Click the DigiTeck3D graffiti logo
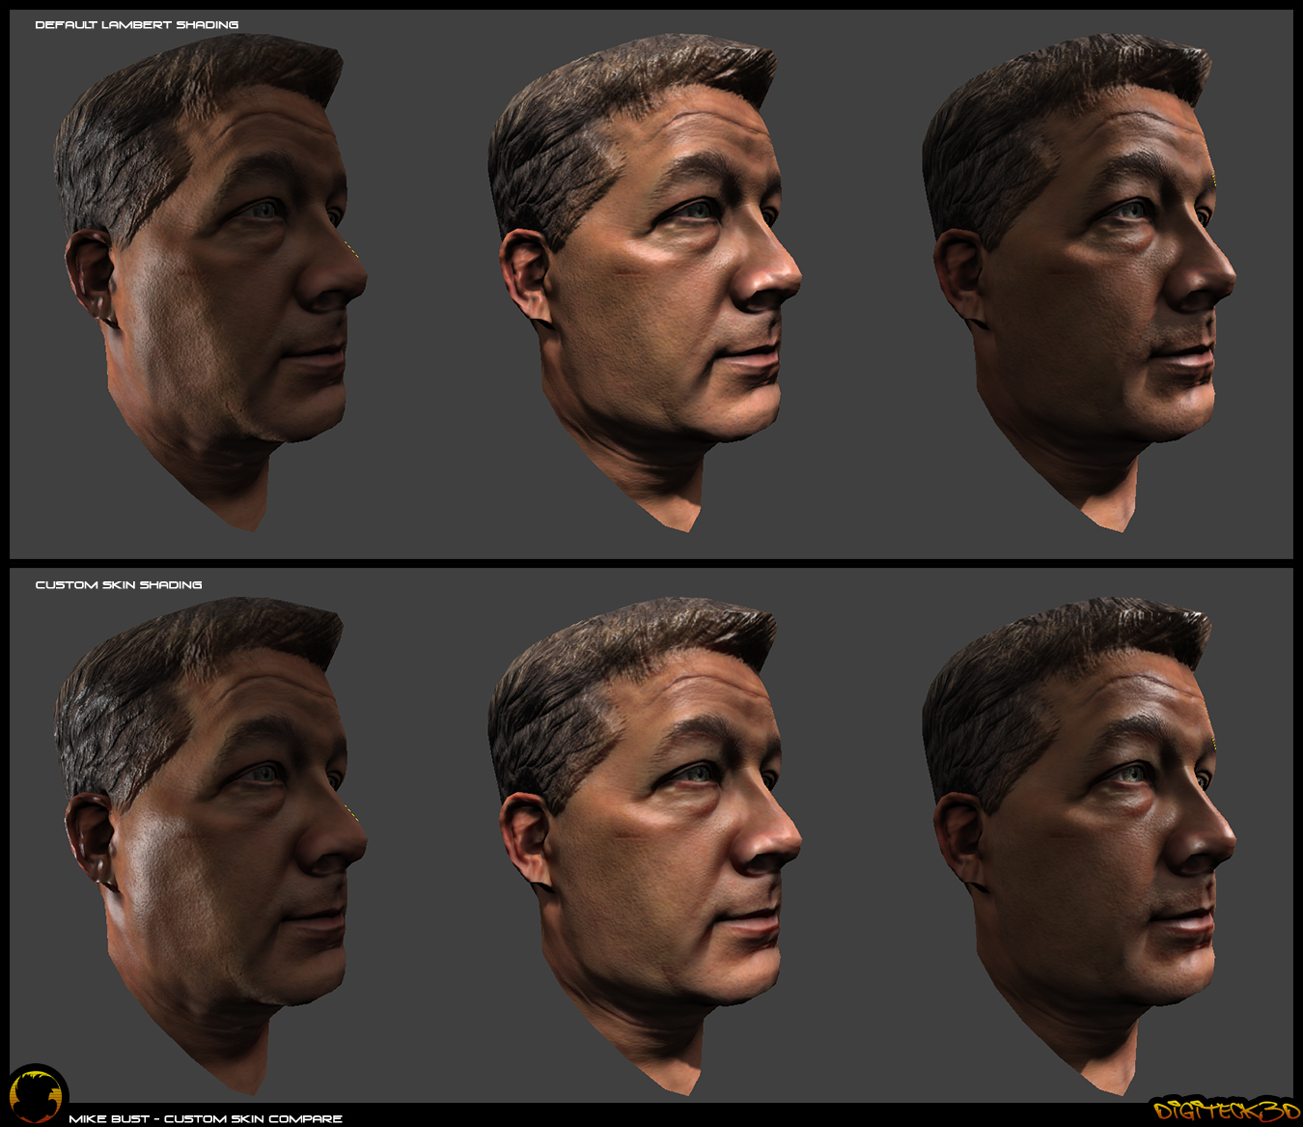Image resolution: width=1303 pixels, height=1127 pixels. pyautogui.click(x=1225, y=1110)
